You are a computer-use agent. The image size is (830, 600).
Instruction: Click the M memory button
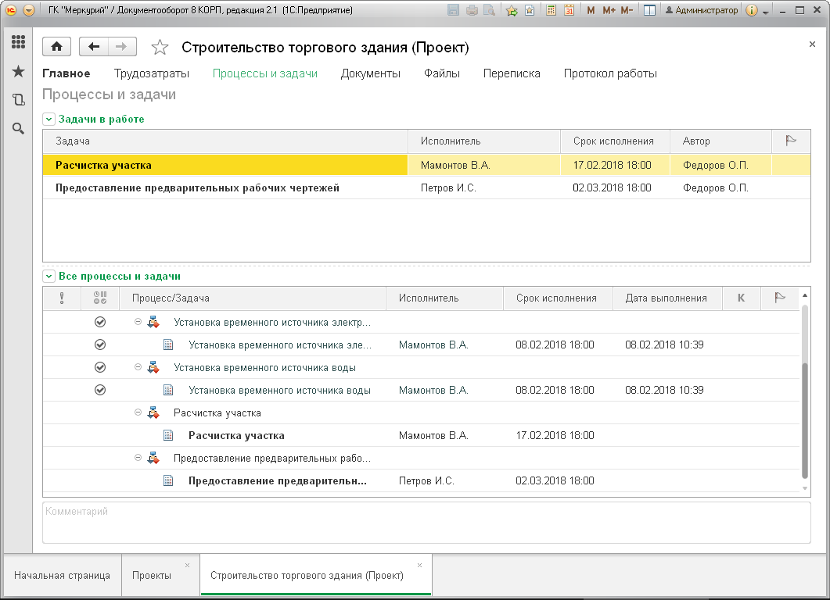pyautogui.click(x=591, y=10)
